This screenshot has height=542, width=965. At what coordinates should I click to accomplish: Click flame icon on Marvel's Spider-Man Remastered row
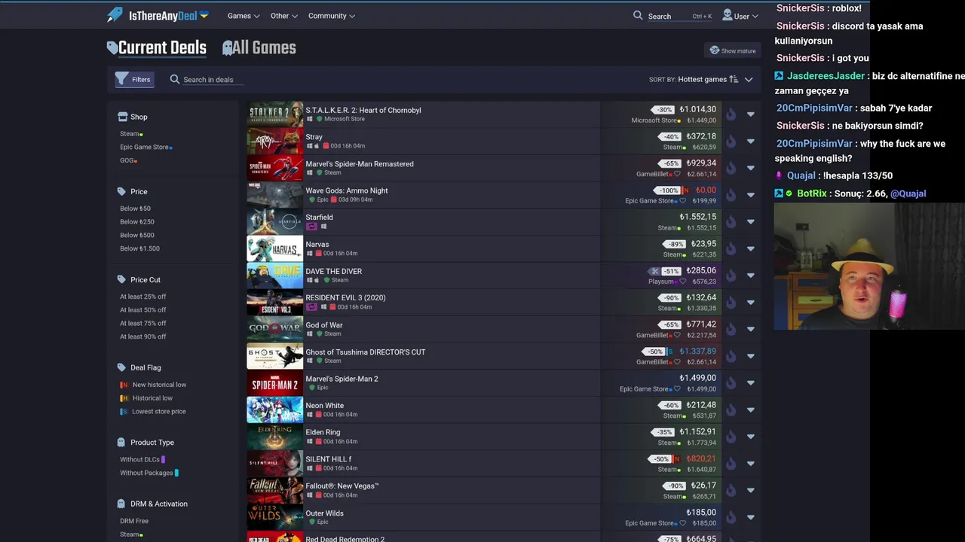[731, 168]
